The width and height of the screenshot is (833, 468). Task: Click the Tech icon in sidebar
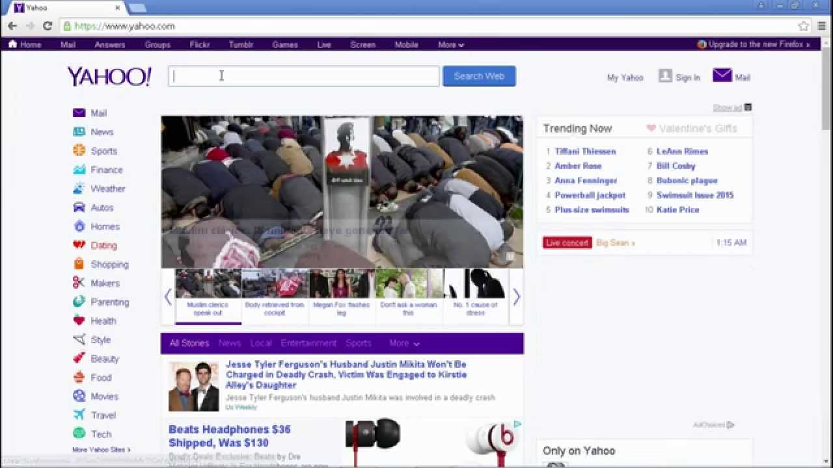pyautogui.click(x=79, y=434)
